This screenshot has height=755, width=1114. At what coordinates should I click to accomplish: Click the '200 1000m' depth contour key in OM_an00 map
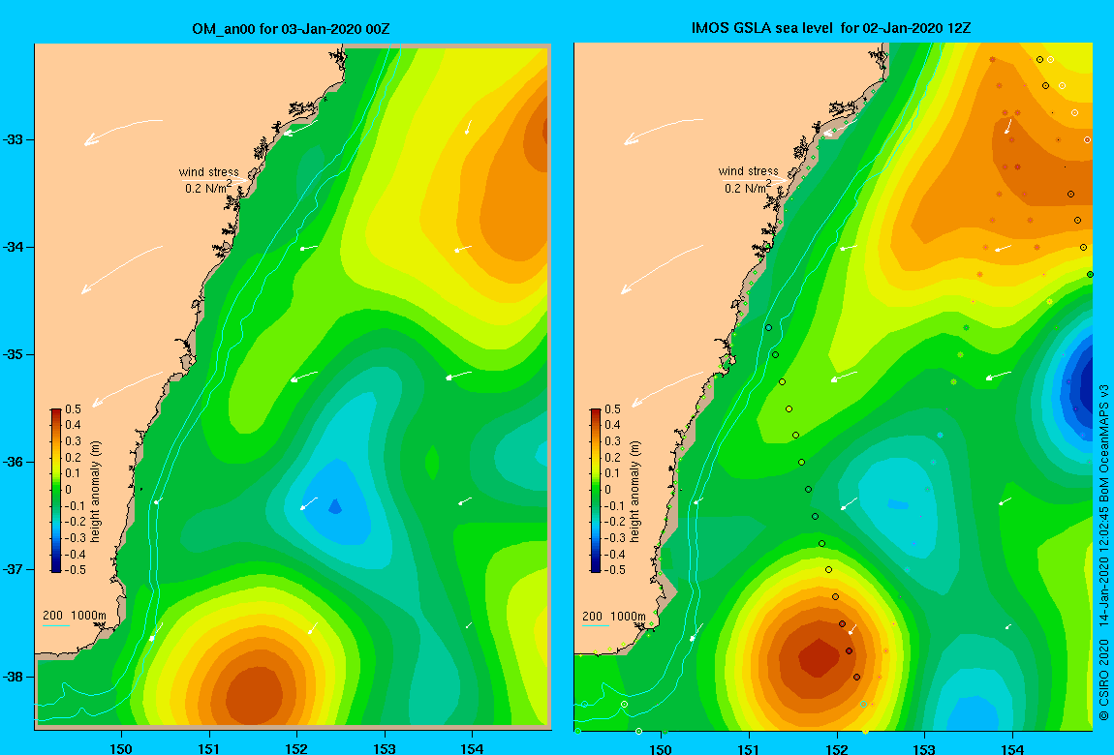[x=75, y=616]
